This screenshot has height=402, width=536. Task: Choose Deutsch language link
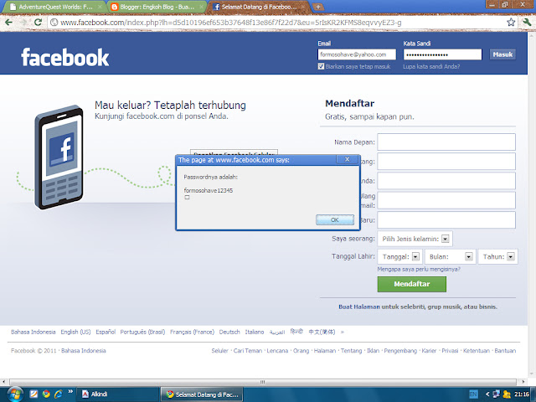(x=229, y=332)
